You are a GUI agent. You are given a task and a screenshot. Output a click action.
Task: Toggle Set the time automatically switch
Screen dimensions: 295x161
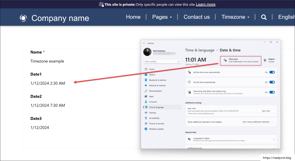click(272, 82)
